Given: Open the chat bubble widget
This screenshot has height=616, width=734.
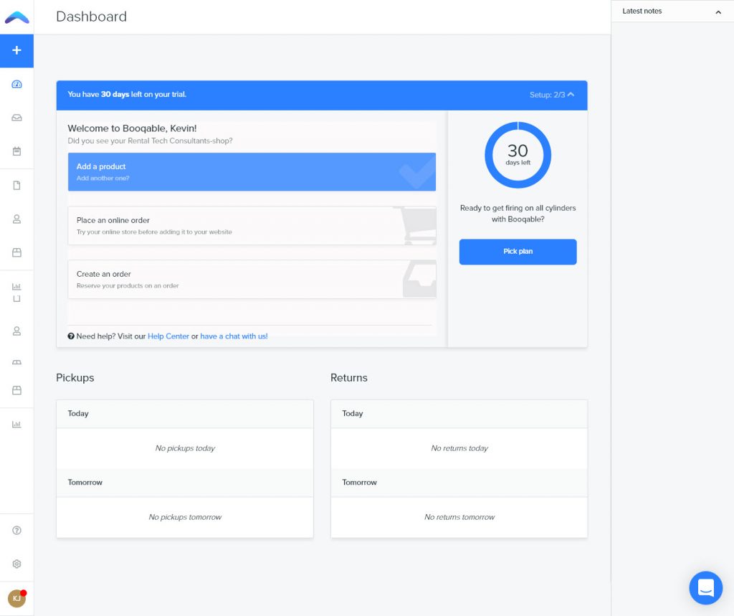Looking at the screenshot, I should point(706,587).
